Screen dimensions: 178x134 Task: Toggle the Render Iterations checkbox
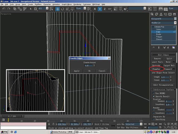[153, 110]
